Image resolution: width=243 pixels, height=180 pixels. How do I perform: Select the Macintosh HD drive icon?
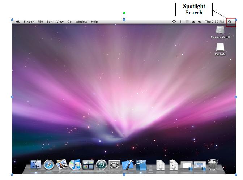tap(220, 30)
